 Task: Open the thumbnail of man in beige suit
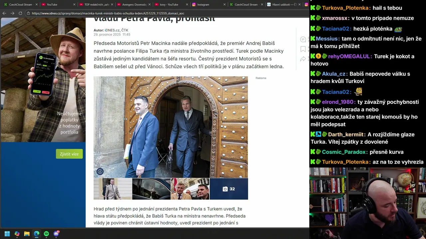coord(113,189)
